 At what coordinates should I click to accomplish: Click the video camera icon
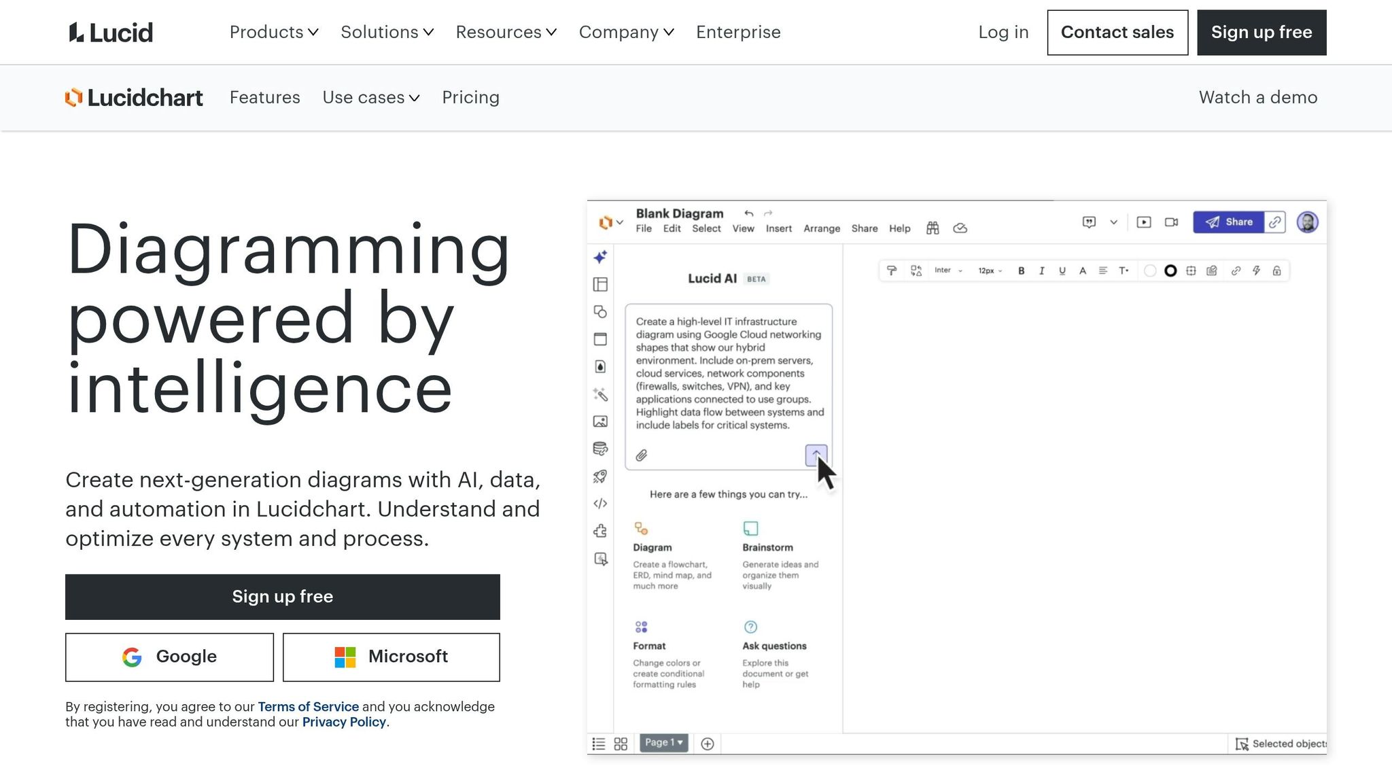tap(1171, 222)
